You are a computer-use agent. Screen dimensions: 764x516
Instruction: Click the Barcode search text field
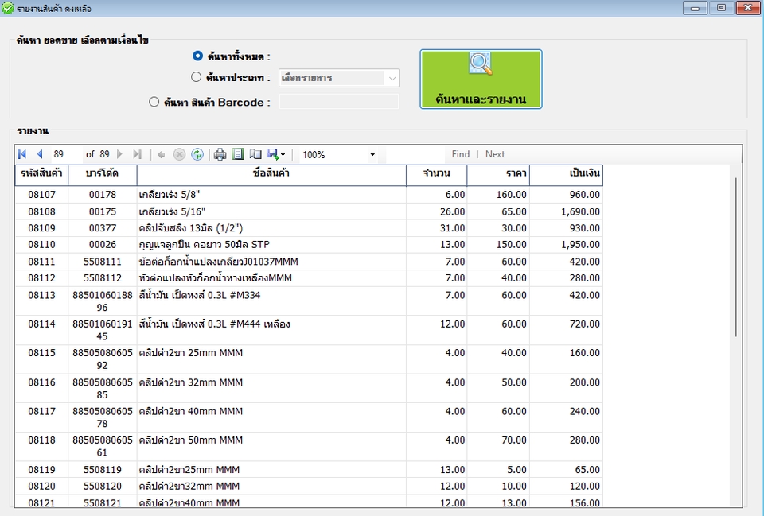tap(339, 102)
